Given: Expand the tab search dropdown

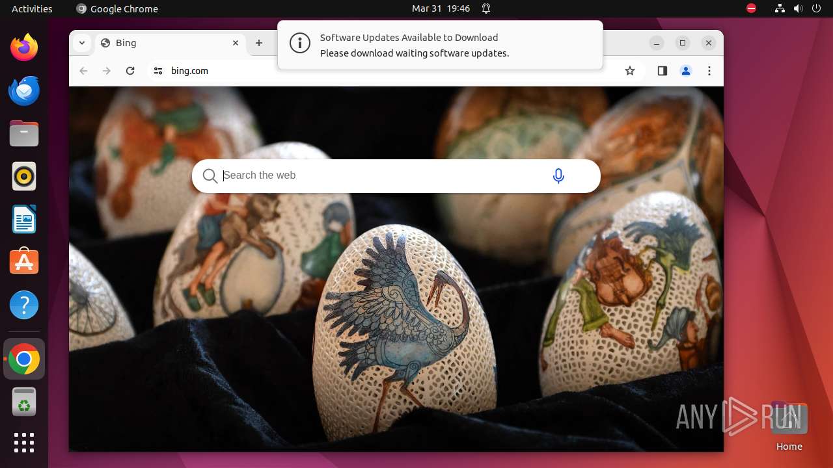Looking at the screenshot, I should point(81,43).
